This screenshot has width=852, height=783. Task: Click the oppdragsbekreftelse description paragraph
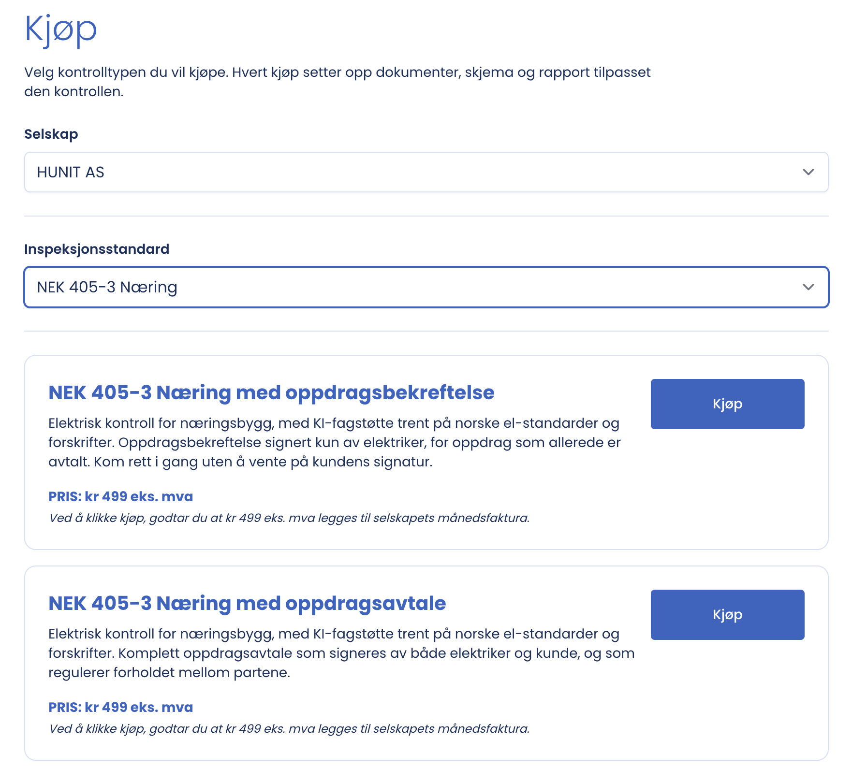click(x=335, y=442)
